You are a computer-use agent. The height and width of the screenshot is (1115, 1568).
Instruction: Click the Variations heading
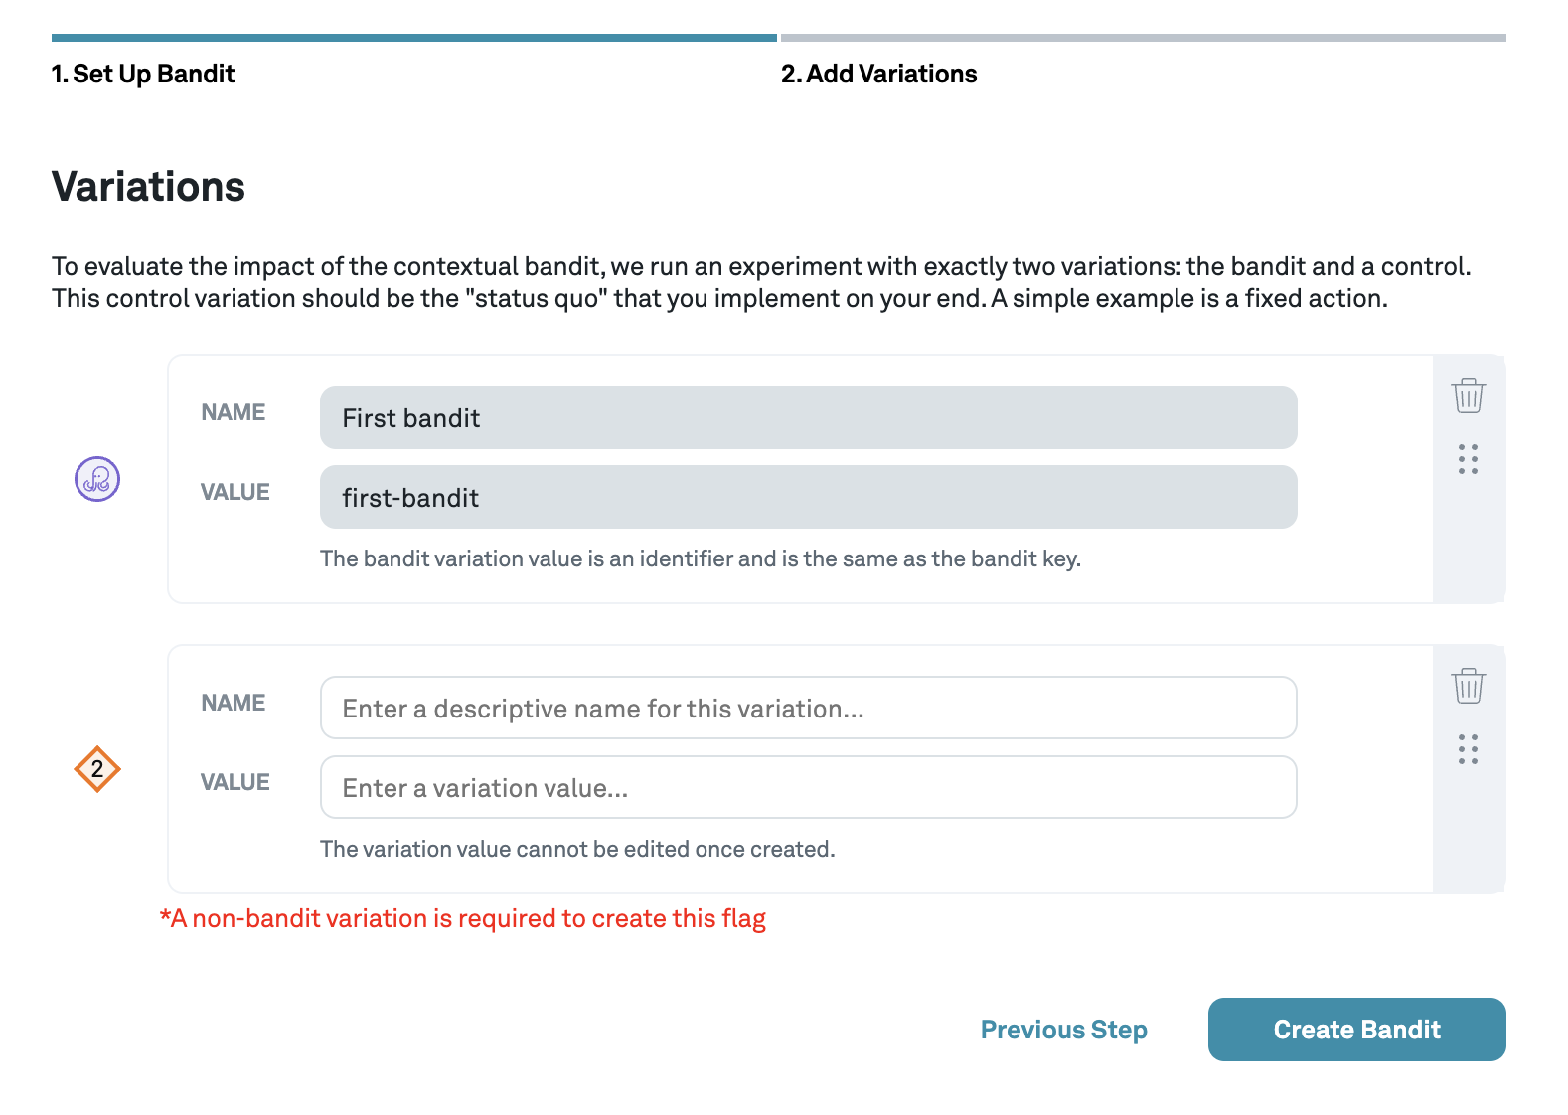pos(148,187)
